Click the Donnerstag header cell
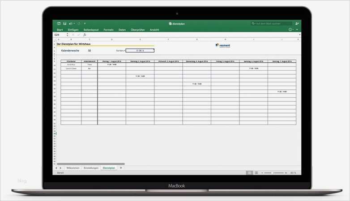Viewport: 350px width, 201px height. pos(196,61)
